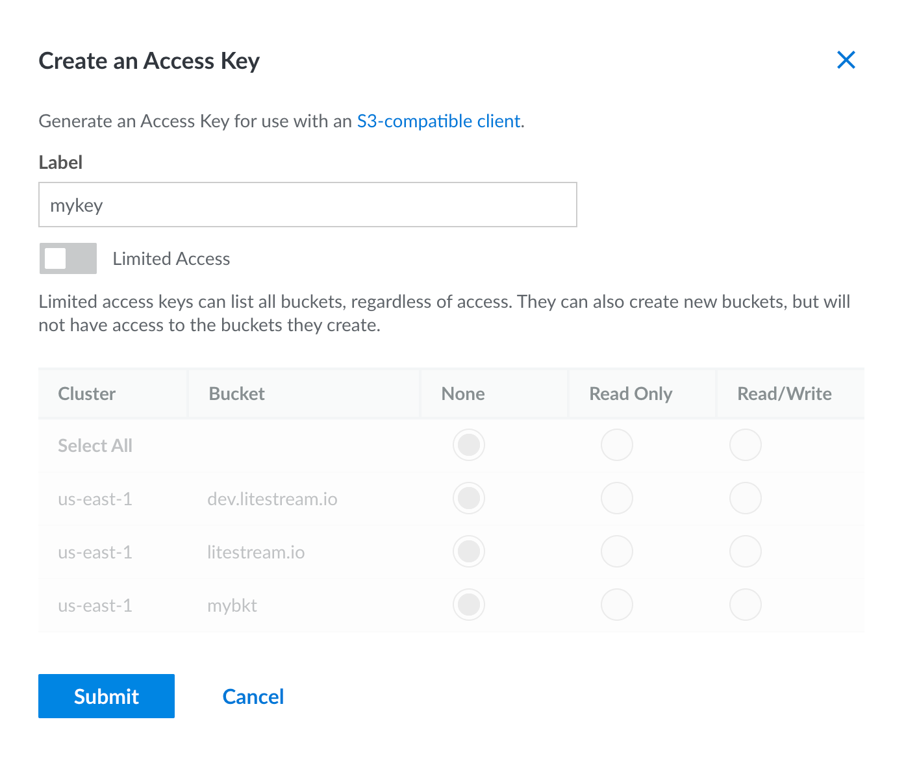The image size is (906, 763).
Task: Select Read/Write for the Select All row
Action: pyautogui.click(x=745, y=445)
